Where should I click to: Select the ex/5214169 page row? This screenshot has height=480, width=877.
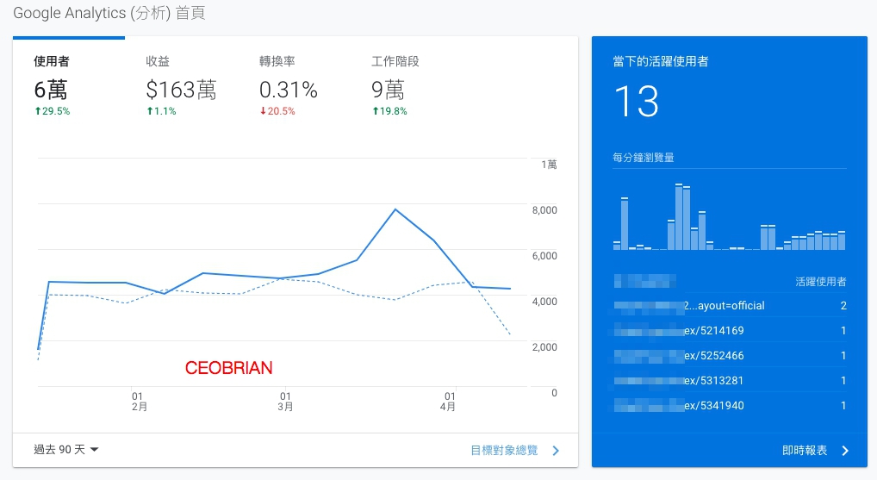[730, 331]
